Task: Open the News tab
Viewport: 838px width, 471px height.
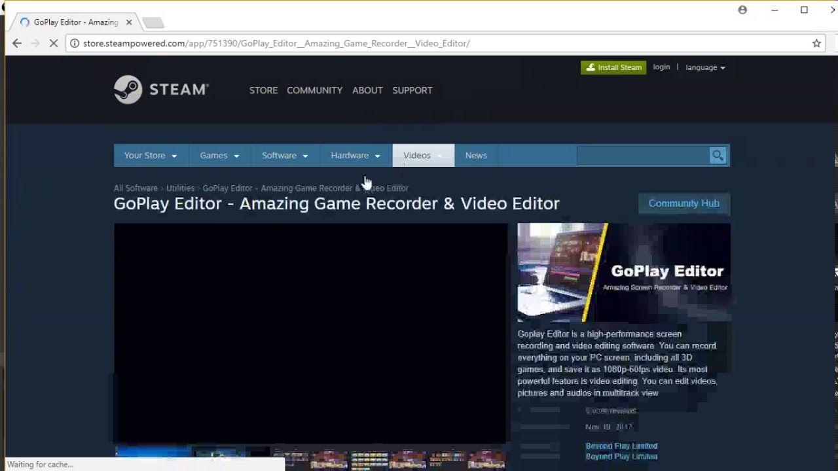Action: point(476,155)
